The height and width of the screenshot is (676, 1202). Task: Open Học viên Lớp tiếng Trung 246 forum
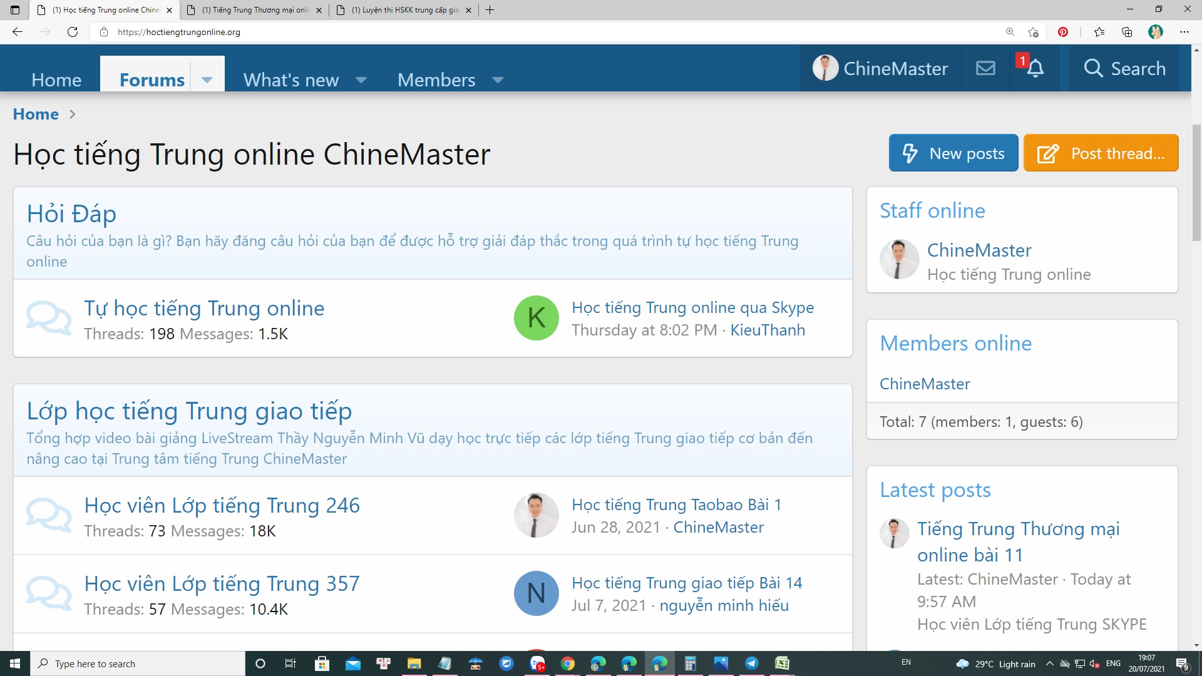click(222, 505)
